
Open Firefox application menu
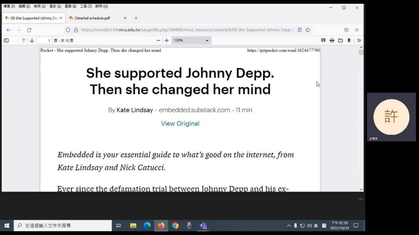(357, 30)
